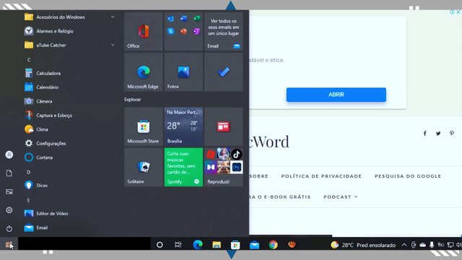Open the Política de Privacidade page
462x260 pixels.
tap(321, 176)
